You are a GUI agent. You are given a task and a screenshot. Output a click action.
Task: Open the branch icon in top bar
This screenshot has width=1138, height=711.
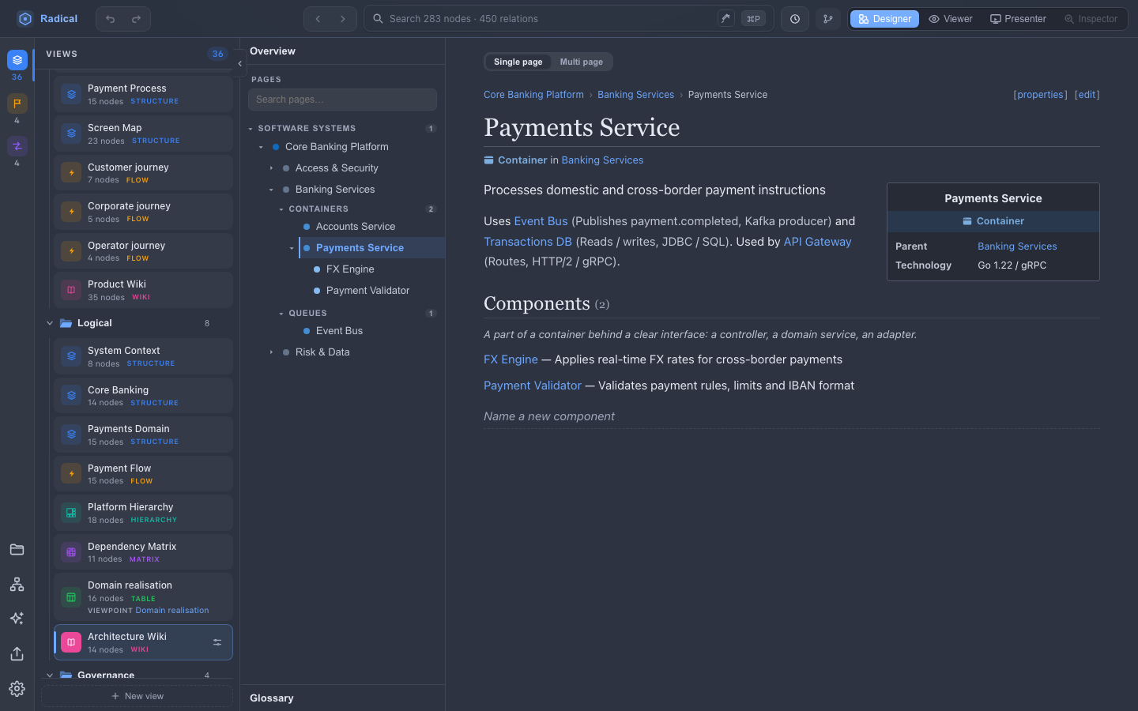pos(828,19)
